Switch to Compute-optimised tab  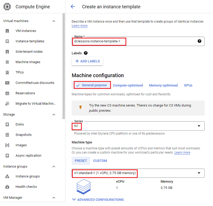point(128,85)
